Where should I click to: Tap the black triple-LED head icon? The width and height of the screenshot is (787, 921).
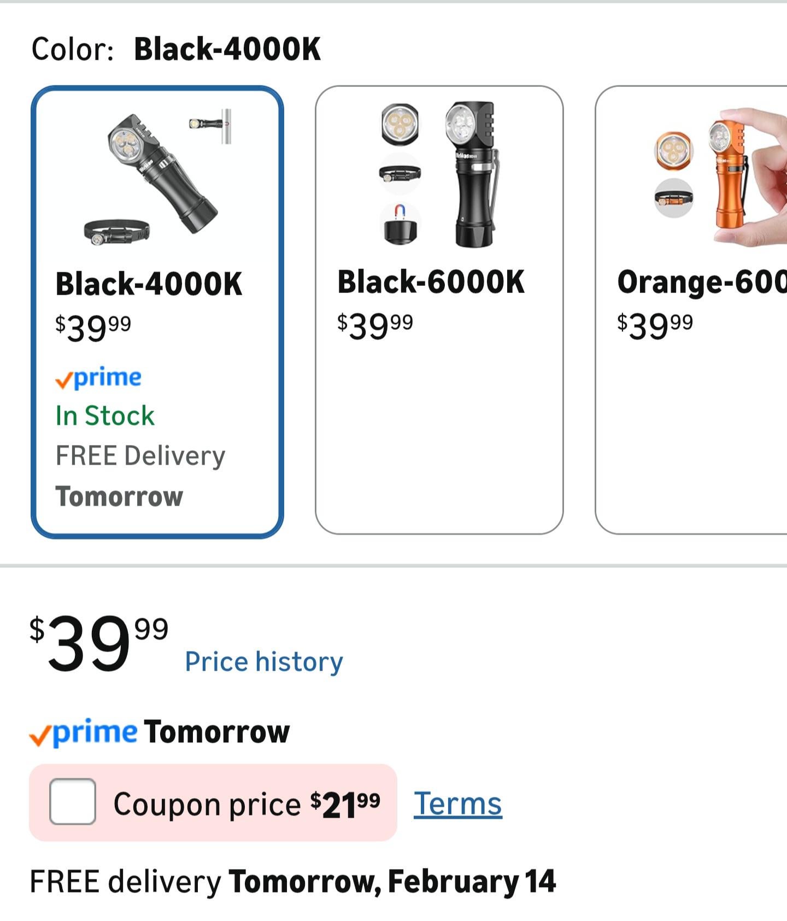click(x=400, y=125)
